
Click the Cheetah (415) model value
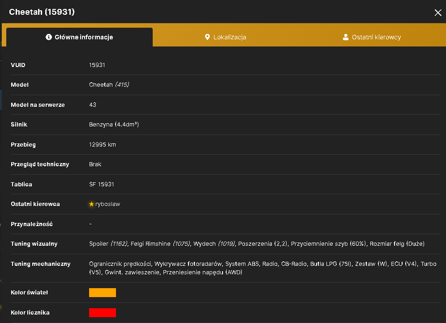[109, 84]
